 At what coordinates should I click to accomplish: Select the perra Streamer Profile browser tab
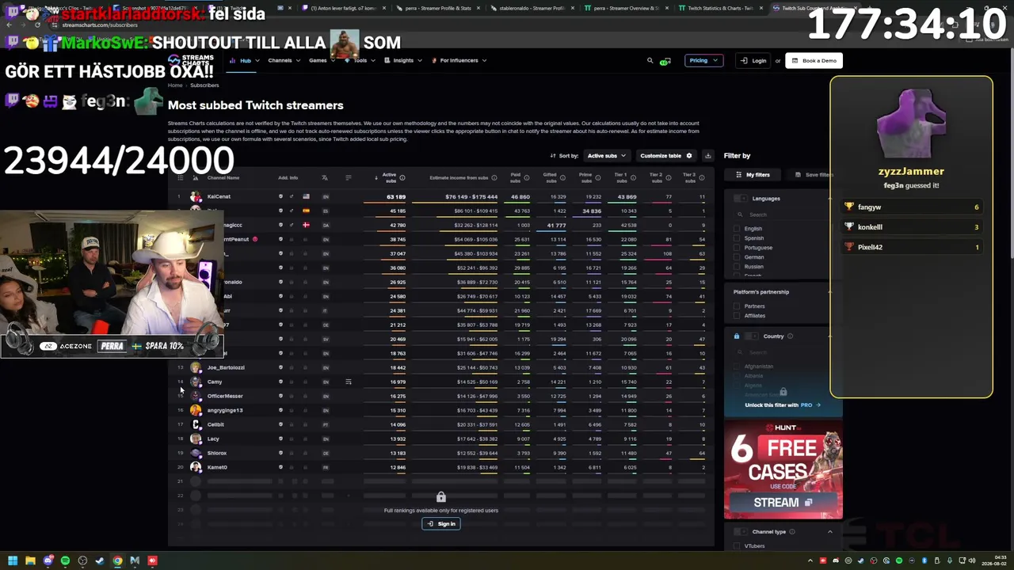[436, 8]
